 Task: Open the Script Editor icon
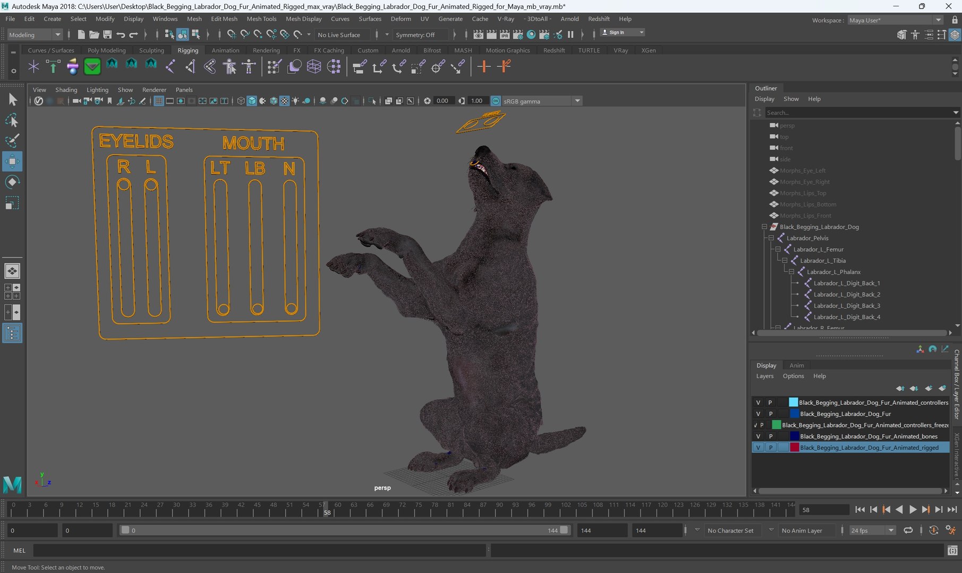(952, 551)
